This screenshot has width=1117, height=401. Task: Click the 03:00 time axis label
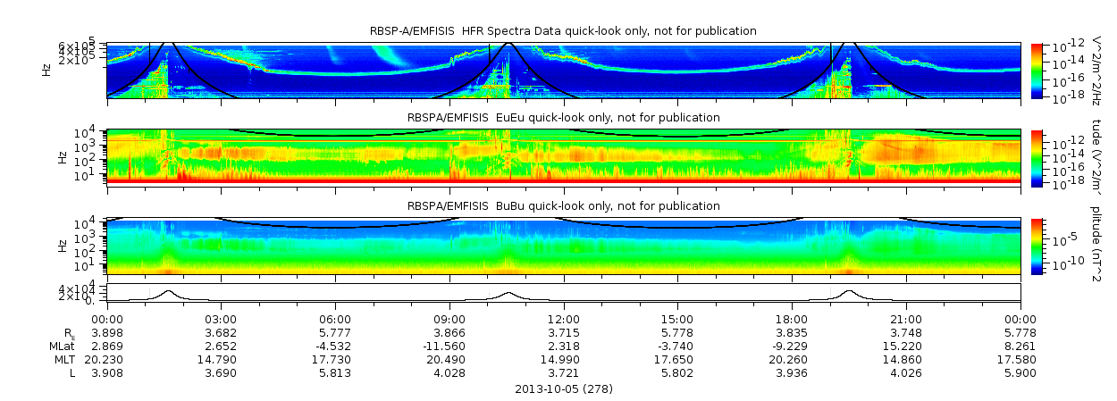221,319
